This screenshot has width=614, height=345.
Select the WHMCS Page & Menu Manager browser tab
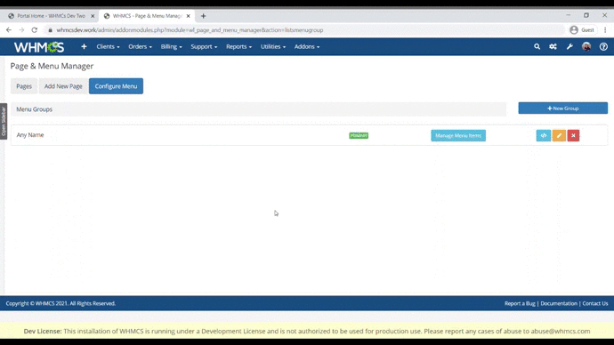[x=147, y=16]
